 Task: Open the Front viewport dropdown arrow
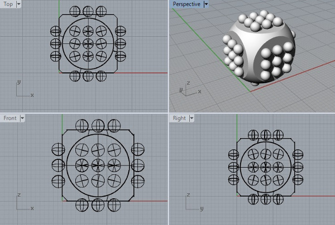pyautogui.click(x=22, y=118)
